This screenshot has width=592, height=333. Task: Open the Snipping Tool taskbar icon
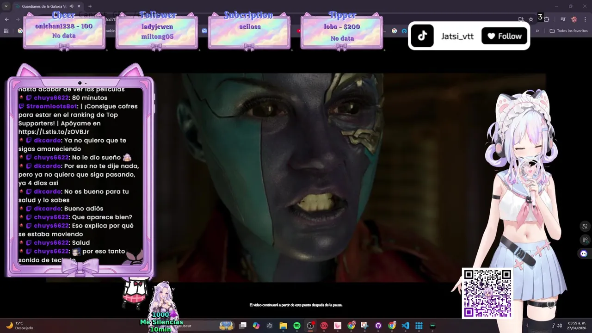364,326
